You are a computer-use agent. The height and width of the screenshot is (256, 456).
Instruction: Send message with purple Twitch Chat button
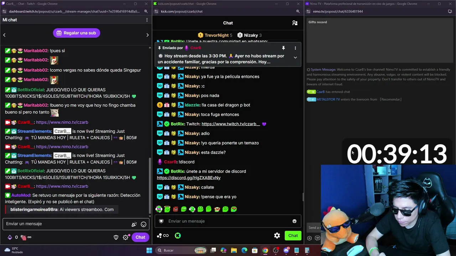(140, 237)
